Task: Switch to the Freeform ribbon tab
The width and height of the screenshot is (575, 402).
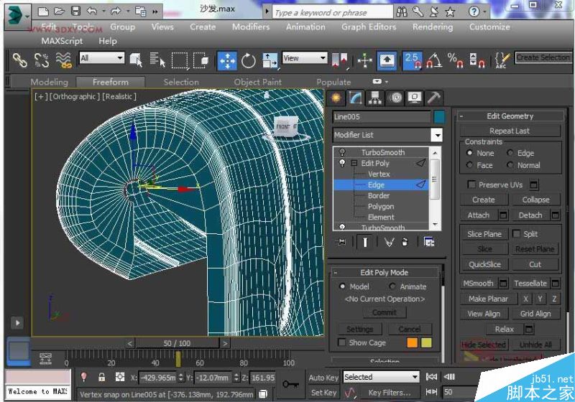Action: [x=111, y=82]
